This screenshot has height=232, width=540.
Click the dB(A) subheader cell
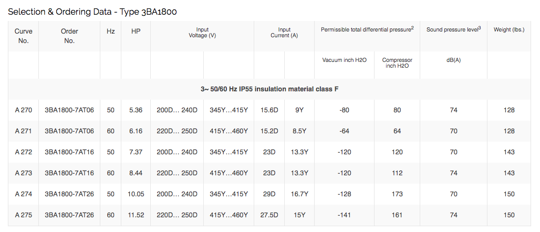click(453, 60)
